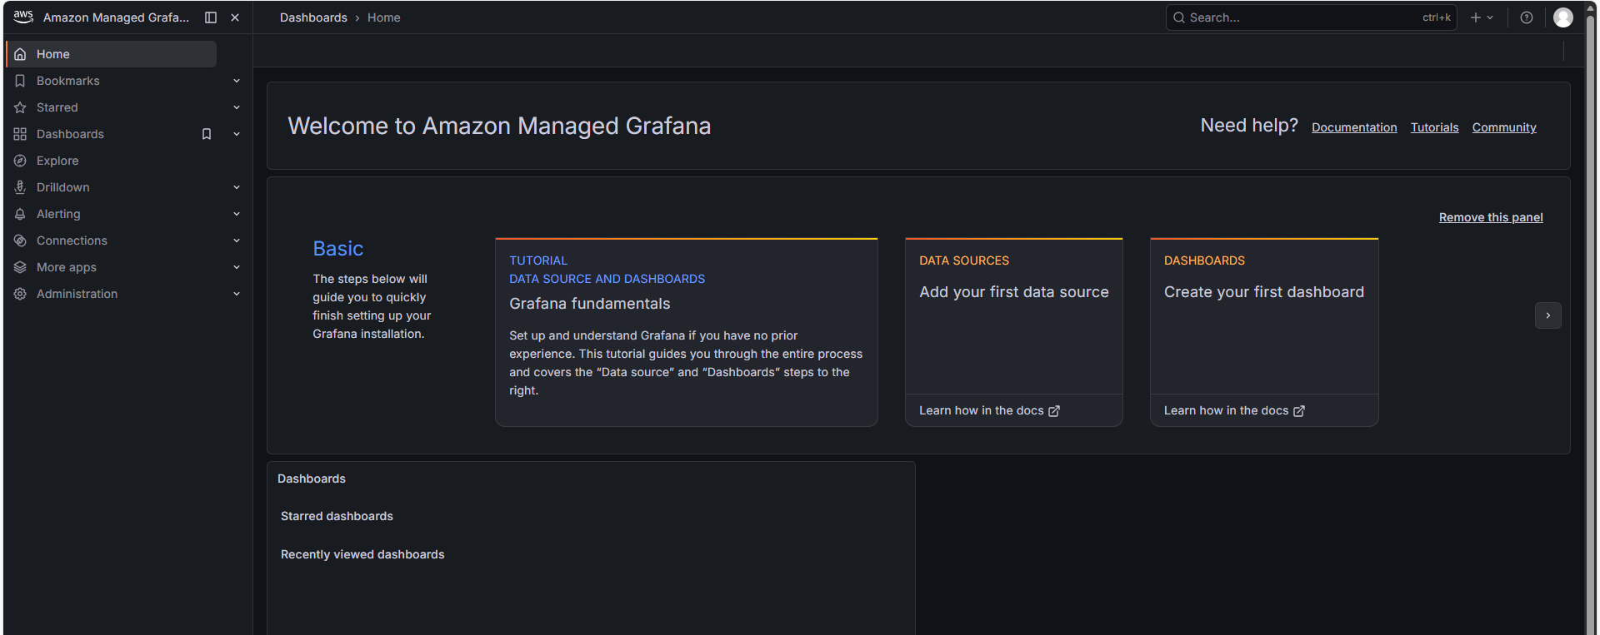
Task: Open Connections in the sidebar
Action: pos(72,241)
